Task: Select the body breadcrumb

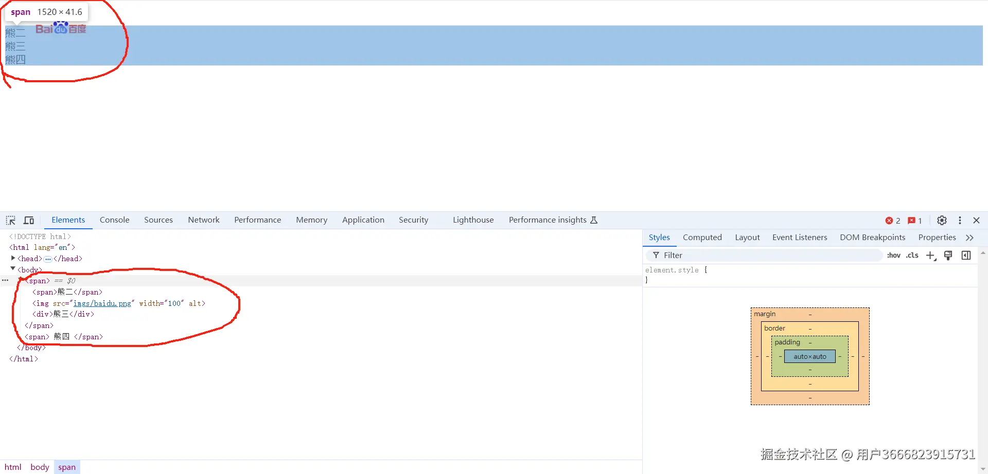Action: tap(40, 467)
